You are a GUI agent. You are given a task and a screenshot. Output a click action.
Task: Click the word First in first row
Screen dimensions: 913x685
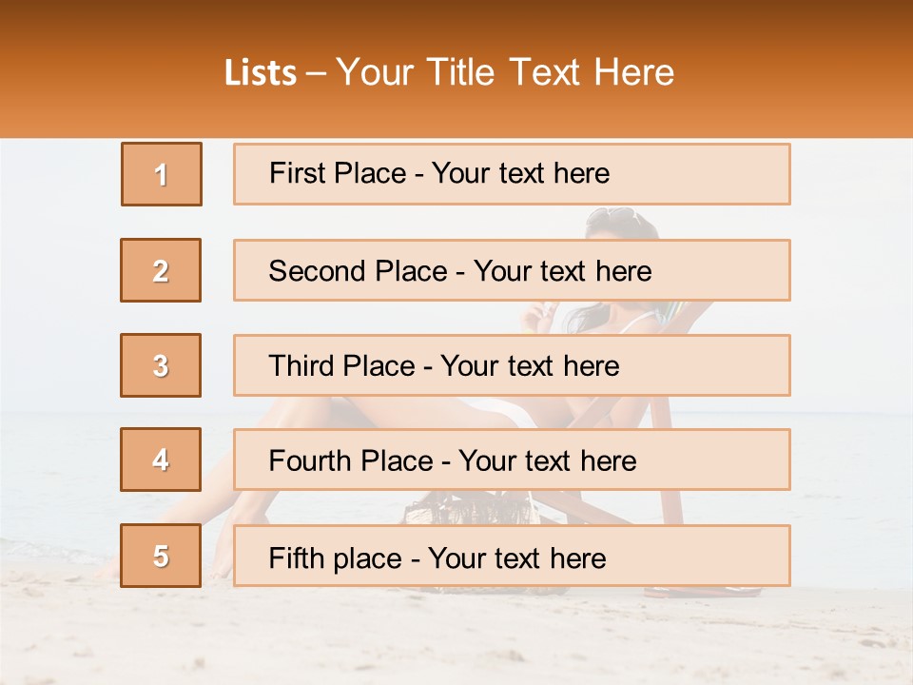pos(296,173)
